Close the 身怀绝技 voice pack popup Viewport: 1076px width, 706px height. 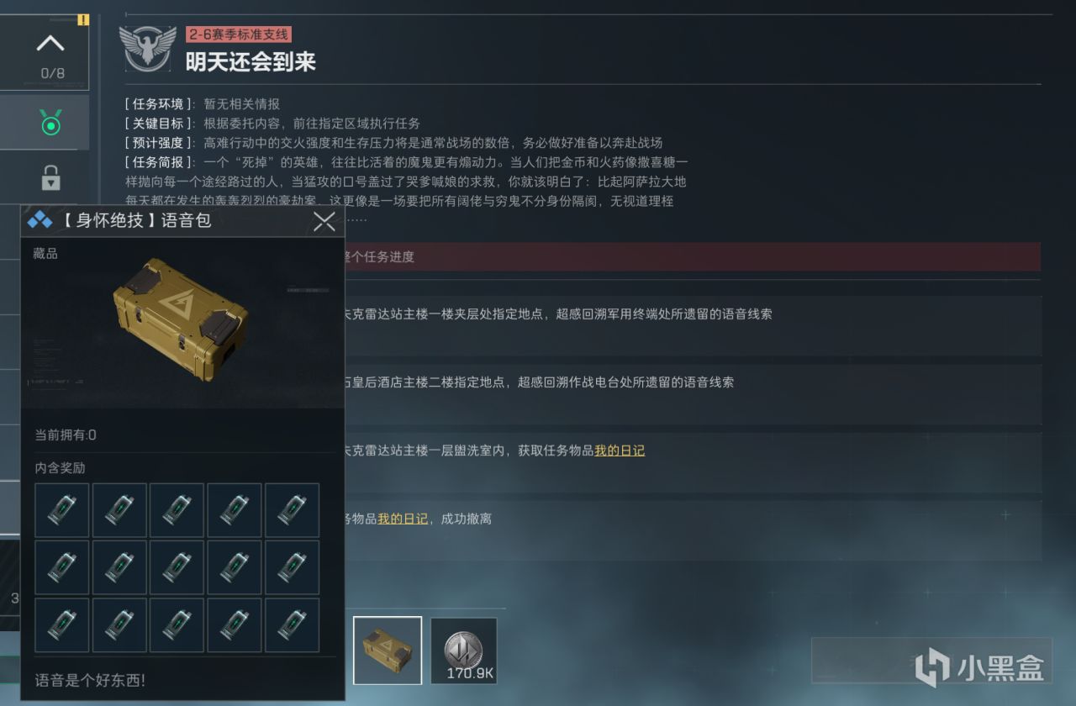point(324,222)
